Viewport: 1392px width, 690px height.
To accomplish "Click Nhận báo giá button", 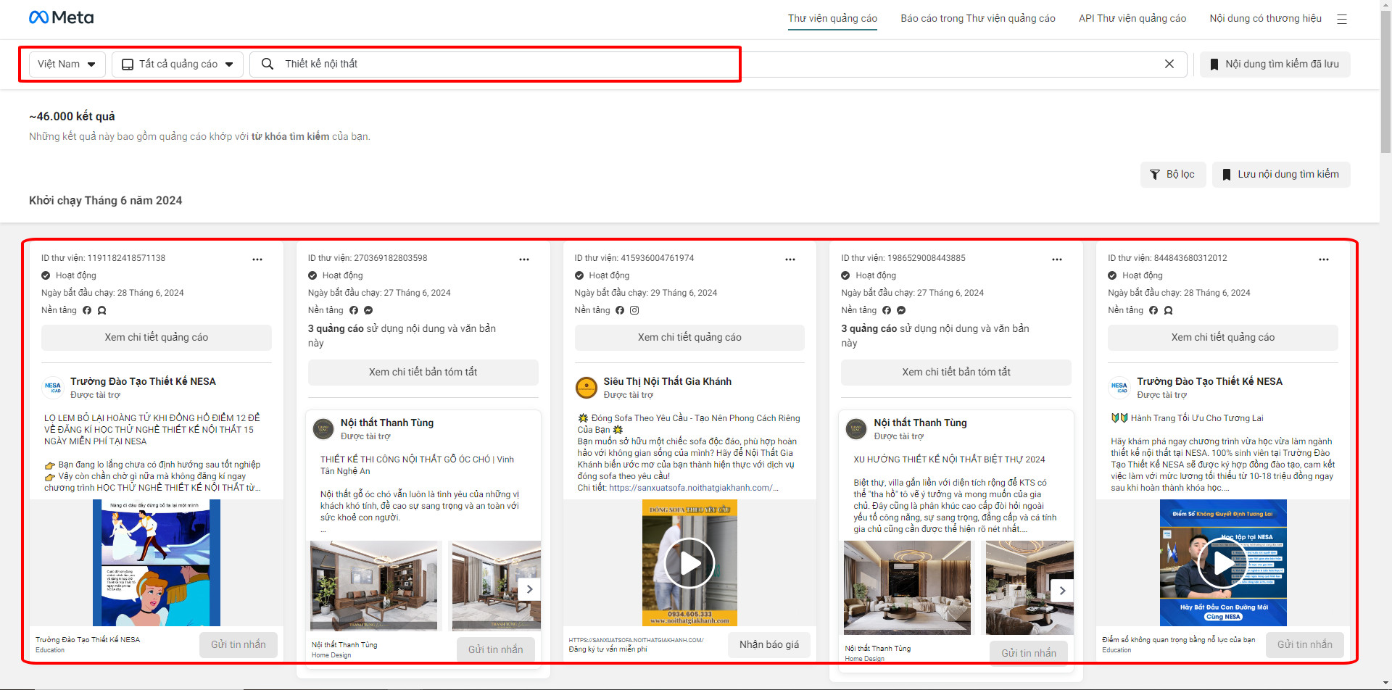I will (x=769, y=644).
